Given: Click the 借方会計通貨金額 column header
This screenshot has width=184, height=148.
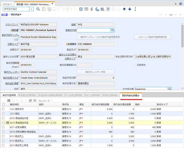Looking at the screenshot, I should pos(102,104).
